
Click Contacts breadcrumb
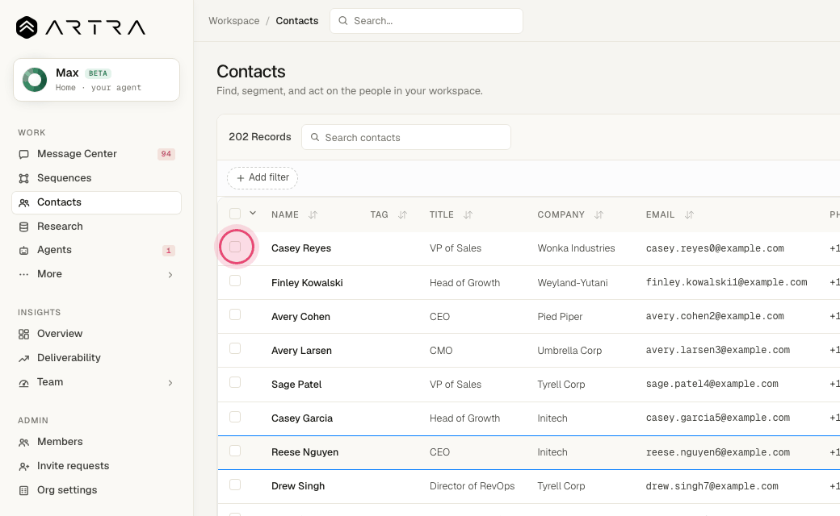click(x=296, y=21)
